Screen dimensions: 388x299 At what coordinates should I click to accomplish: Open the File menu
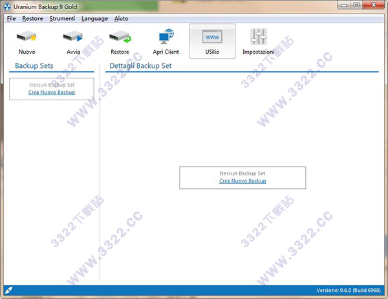(11, 19)
